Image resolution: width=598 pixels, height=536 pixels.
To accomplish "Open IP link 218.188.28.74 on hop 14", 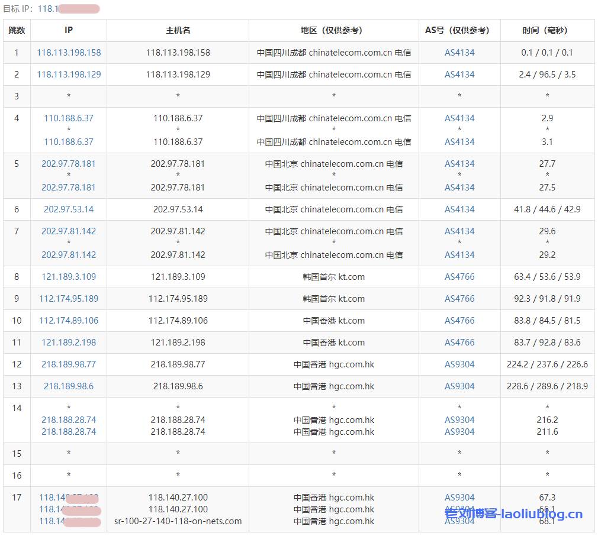I will pos(69,419).
